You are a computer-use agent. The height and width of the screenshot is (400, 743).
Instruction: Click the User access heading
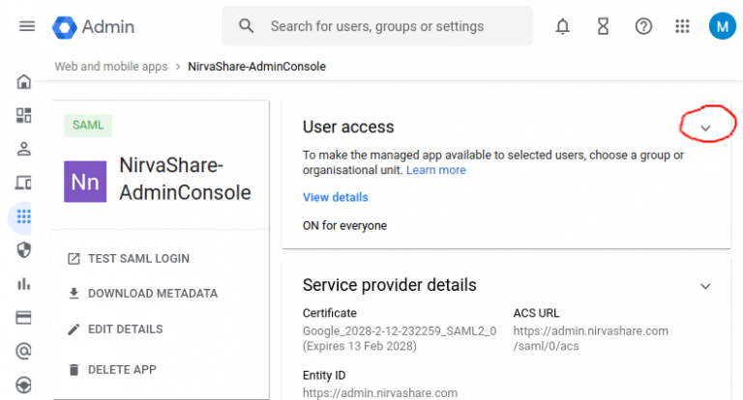pyautogui.click(x=348, y=128)
